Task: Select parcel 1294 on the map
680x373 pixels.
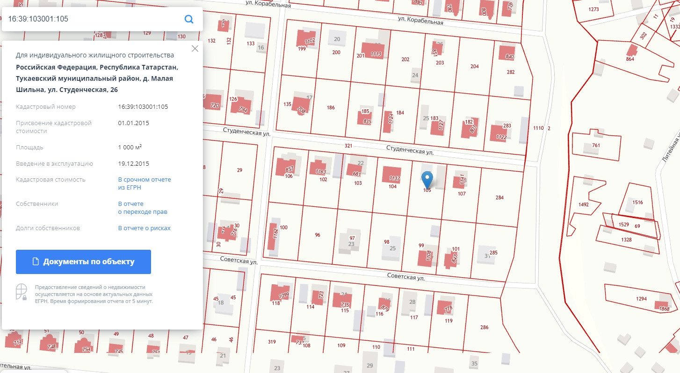Action: [x=641, y=298]
